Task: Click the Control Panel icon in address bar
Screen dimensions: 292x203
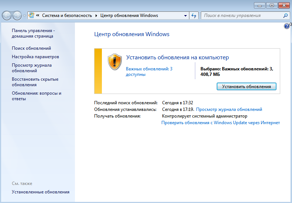Action: [31, 15]
